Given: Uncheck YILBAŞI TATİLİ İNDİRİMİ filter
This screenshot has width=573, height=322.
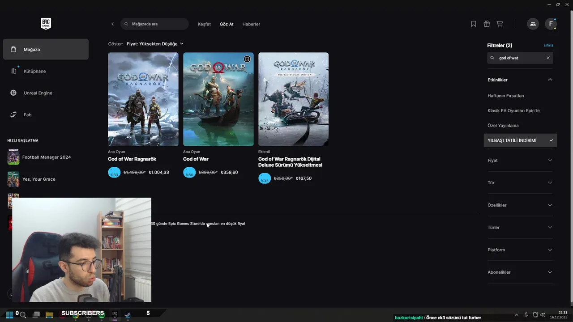Looking at the screenshot, I should click(x=520, y=140).
